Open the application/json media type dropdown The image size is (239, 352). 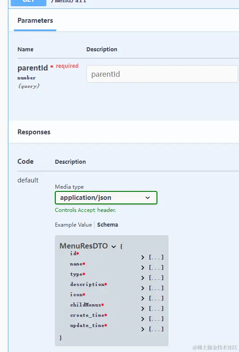[x=106, y=198]
